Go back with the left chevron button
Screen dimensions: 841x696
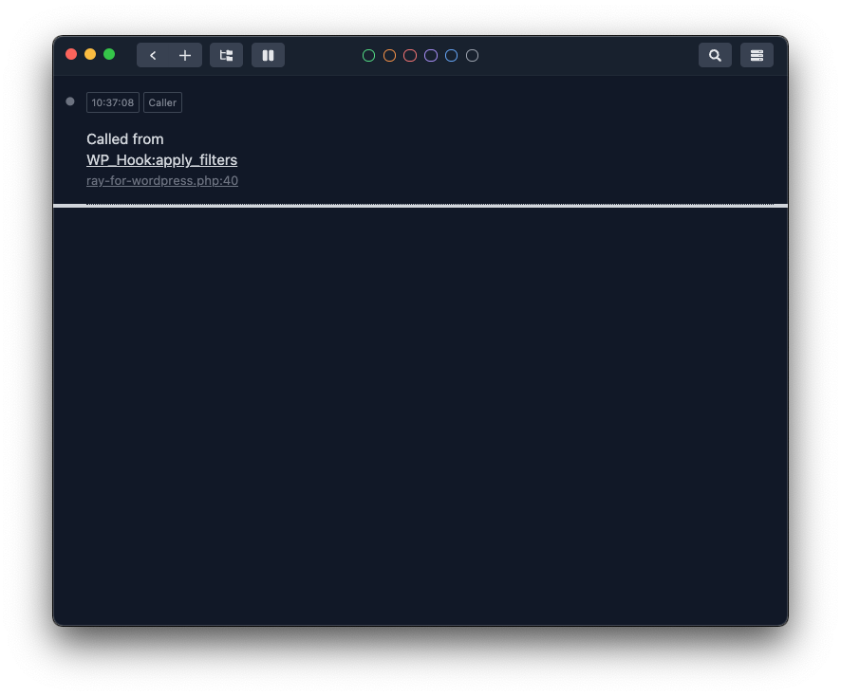pos(153,55)
